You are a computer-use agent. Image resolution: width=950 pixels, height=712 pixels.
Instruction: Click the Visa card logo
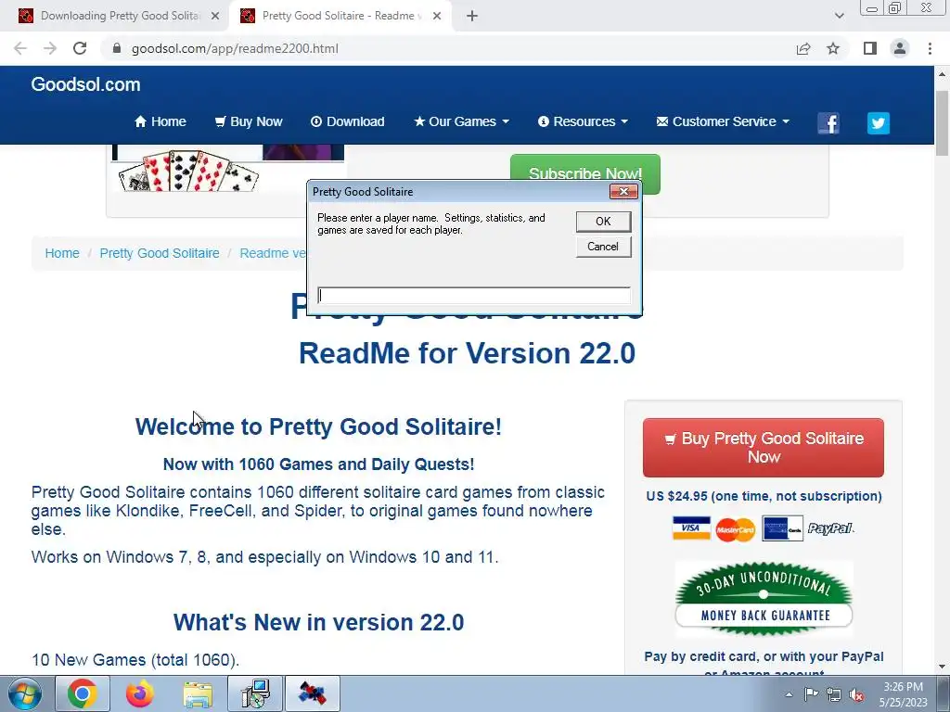[690, 528]
